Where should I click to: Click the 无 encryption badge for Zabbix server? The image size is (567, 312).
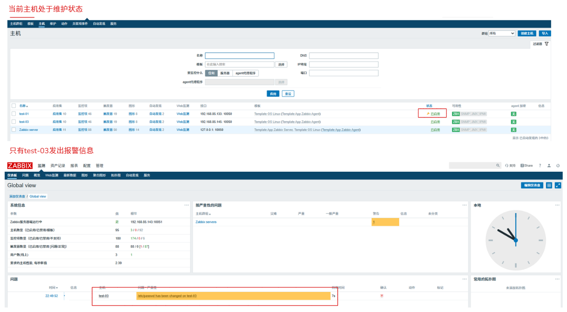514,130
